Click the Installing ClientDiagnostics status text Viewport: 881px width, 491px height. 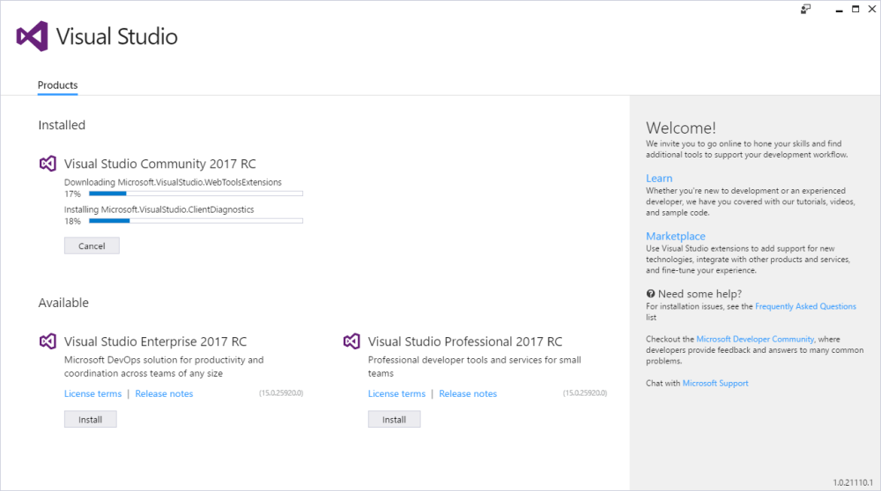click(159, 210)
